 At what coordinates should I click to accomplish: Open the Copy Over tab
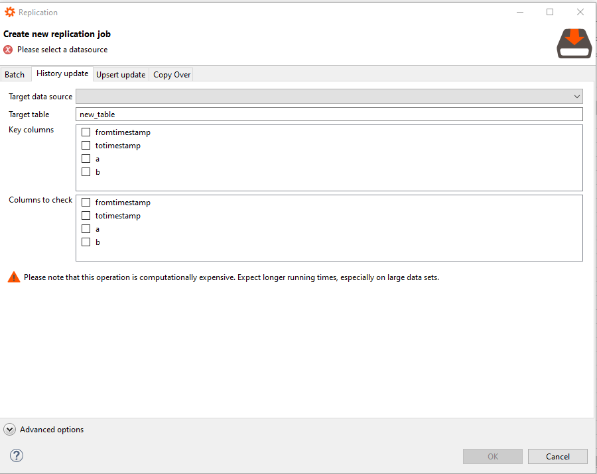pos(172,75)
